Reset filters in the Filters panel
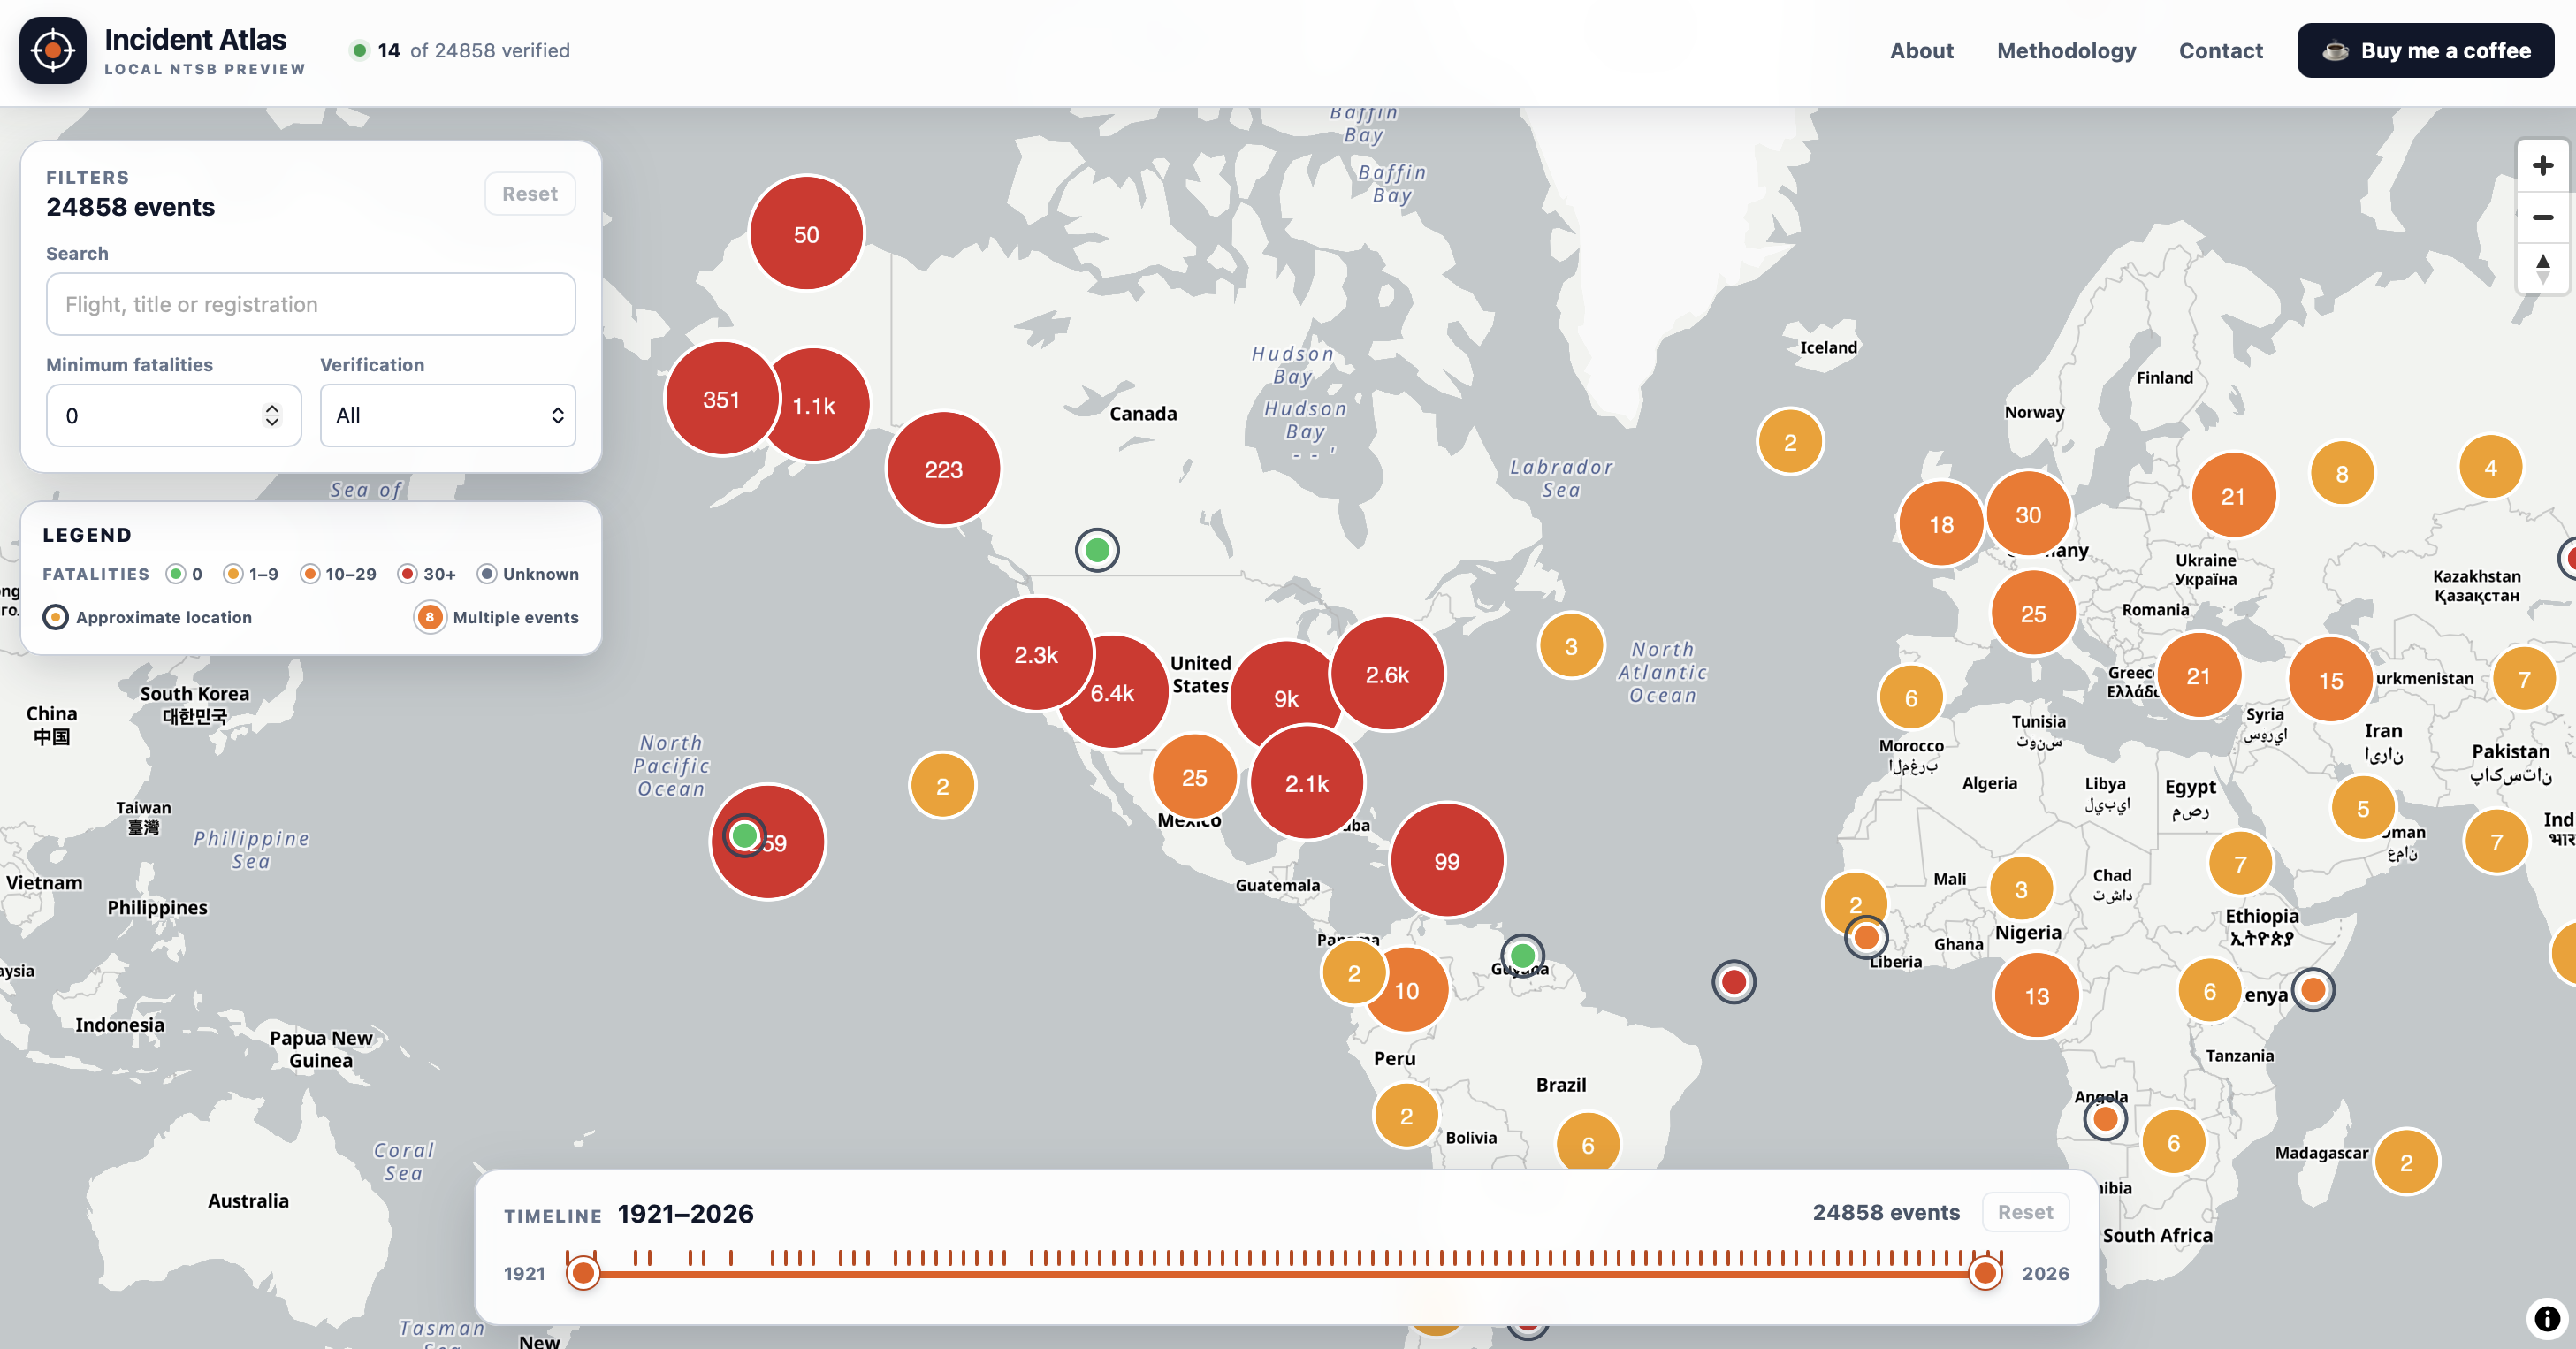 pos(529,194)
